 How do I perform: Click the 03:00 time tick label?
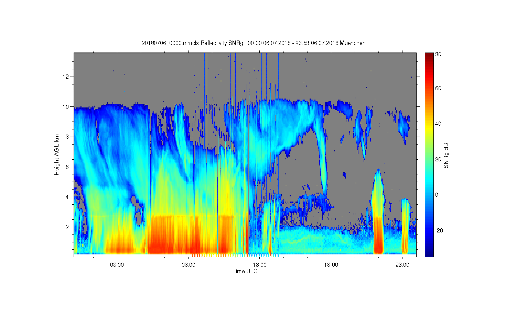tap(117, 265)
